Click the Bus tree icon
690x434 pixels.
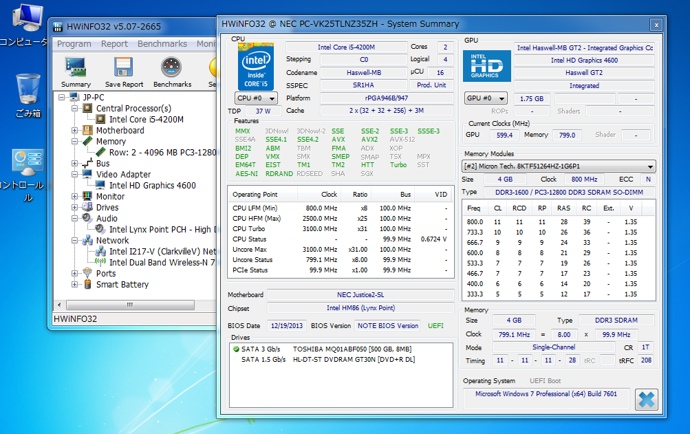(87, 163)
